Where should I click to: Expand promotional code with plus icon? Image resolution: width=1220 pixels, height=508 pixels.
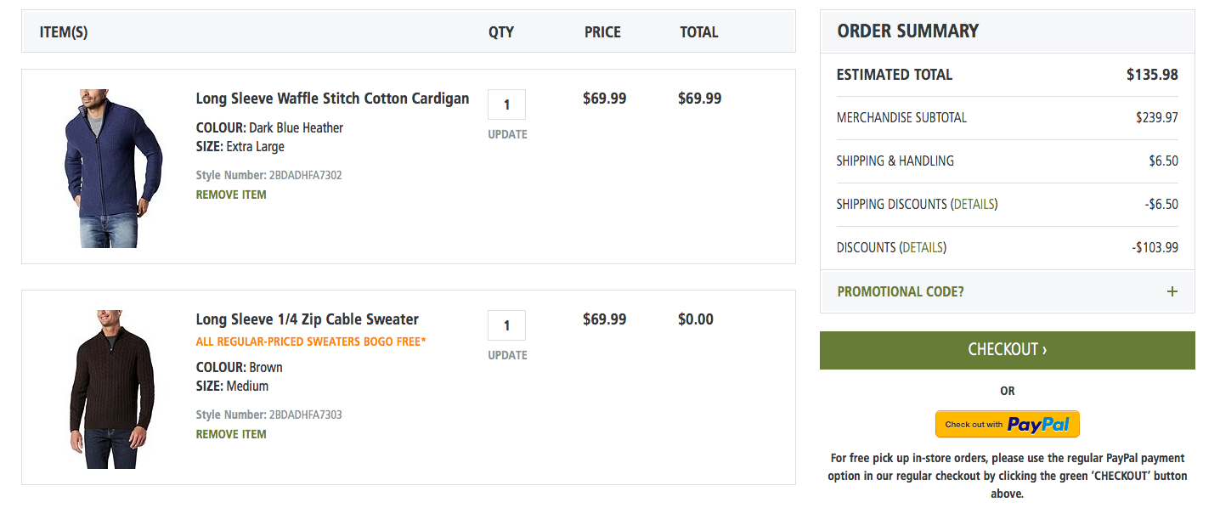coord(1172,291)
